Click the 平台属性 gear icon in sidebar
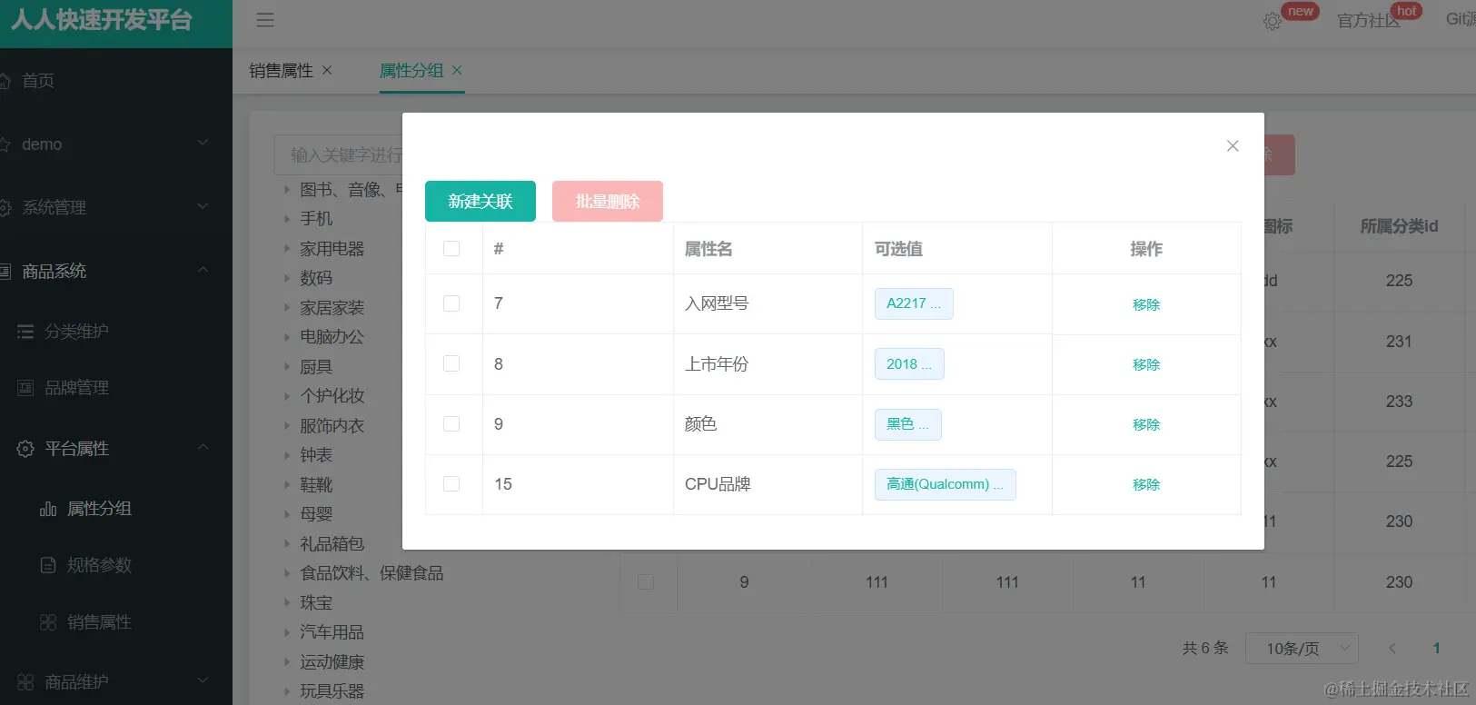 pos(25,449)
